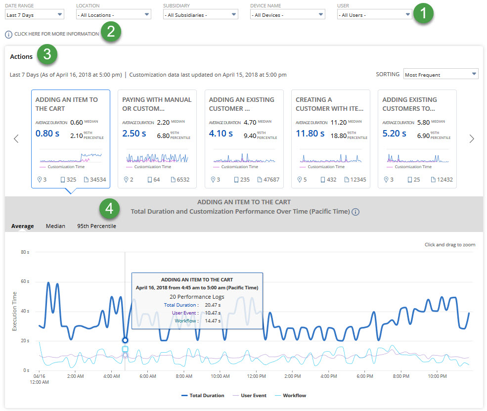Toggle User Event series in chart legend

click(x=250, y=396)
